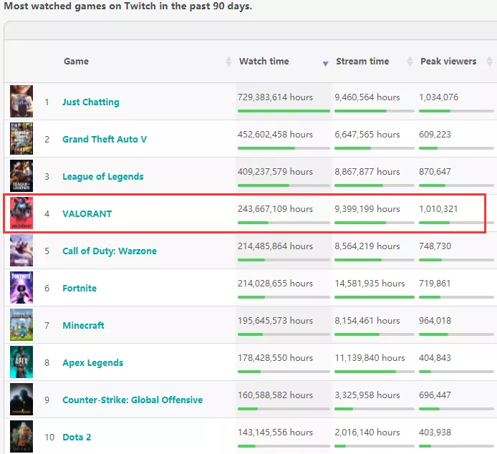Select the 8,867,877 hours stream time
Screen dimensions: 497x454
click(x=367, y=172)
